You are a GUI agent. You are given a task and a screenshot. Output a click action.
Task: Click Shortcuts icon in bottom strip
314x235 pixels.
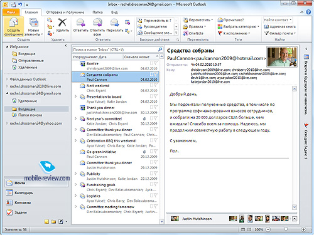pos(61,222)
